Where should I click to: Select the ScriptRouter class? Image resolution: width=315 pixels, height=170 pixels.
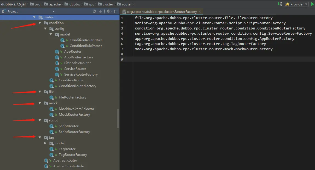click(69, 126)
